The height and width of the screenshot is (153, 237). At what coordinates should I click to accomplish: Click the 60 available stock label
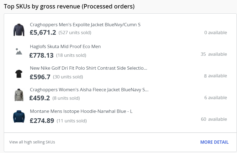(214, 119)
